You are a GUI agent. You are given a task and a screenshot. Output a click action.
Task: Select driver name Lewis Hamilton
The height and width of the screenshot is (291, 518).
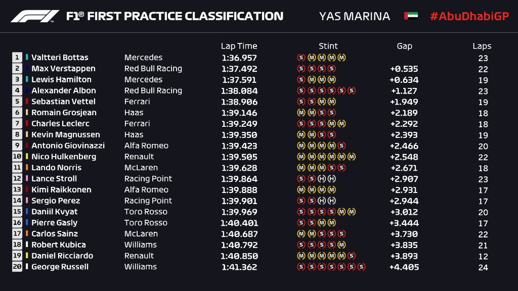point(61,80)
